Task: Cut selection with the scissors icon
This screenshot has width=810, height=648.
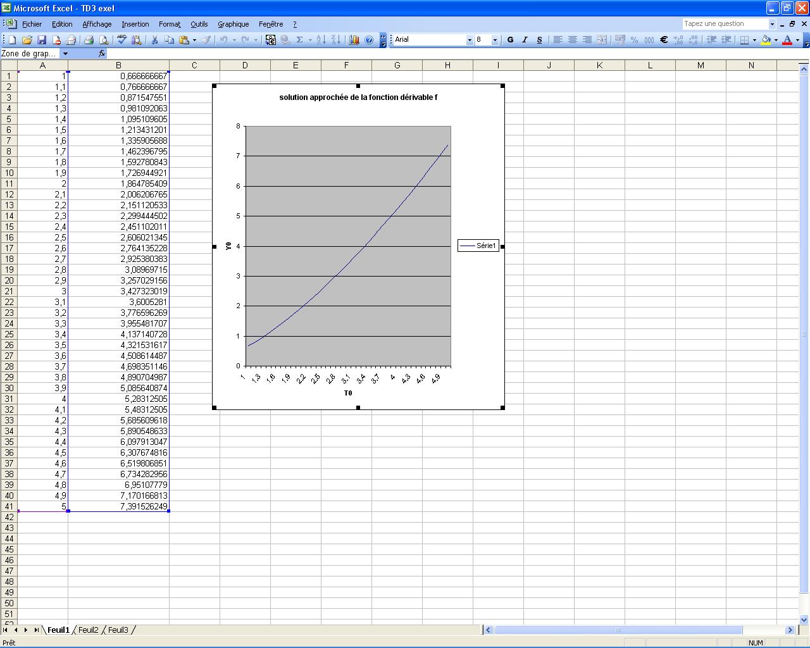Action: coord(154,40)
